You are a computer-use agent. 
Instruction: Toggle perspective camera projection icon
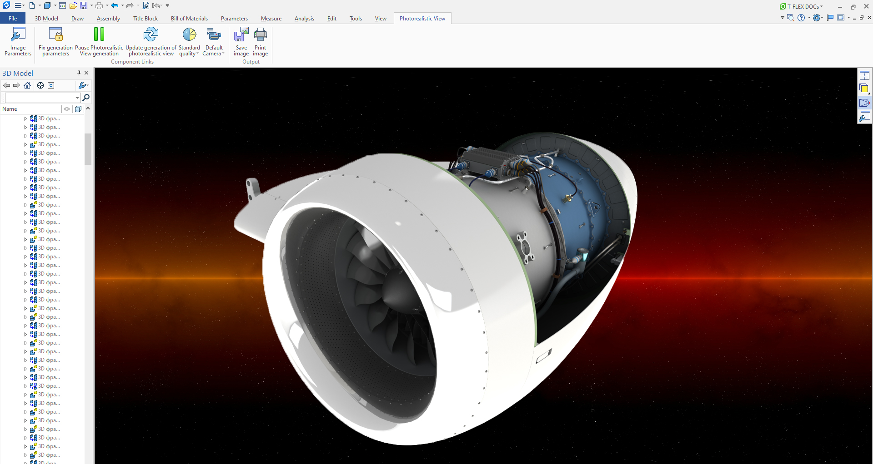click(x=864, y=103)
